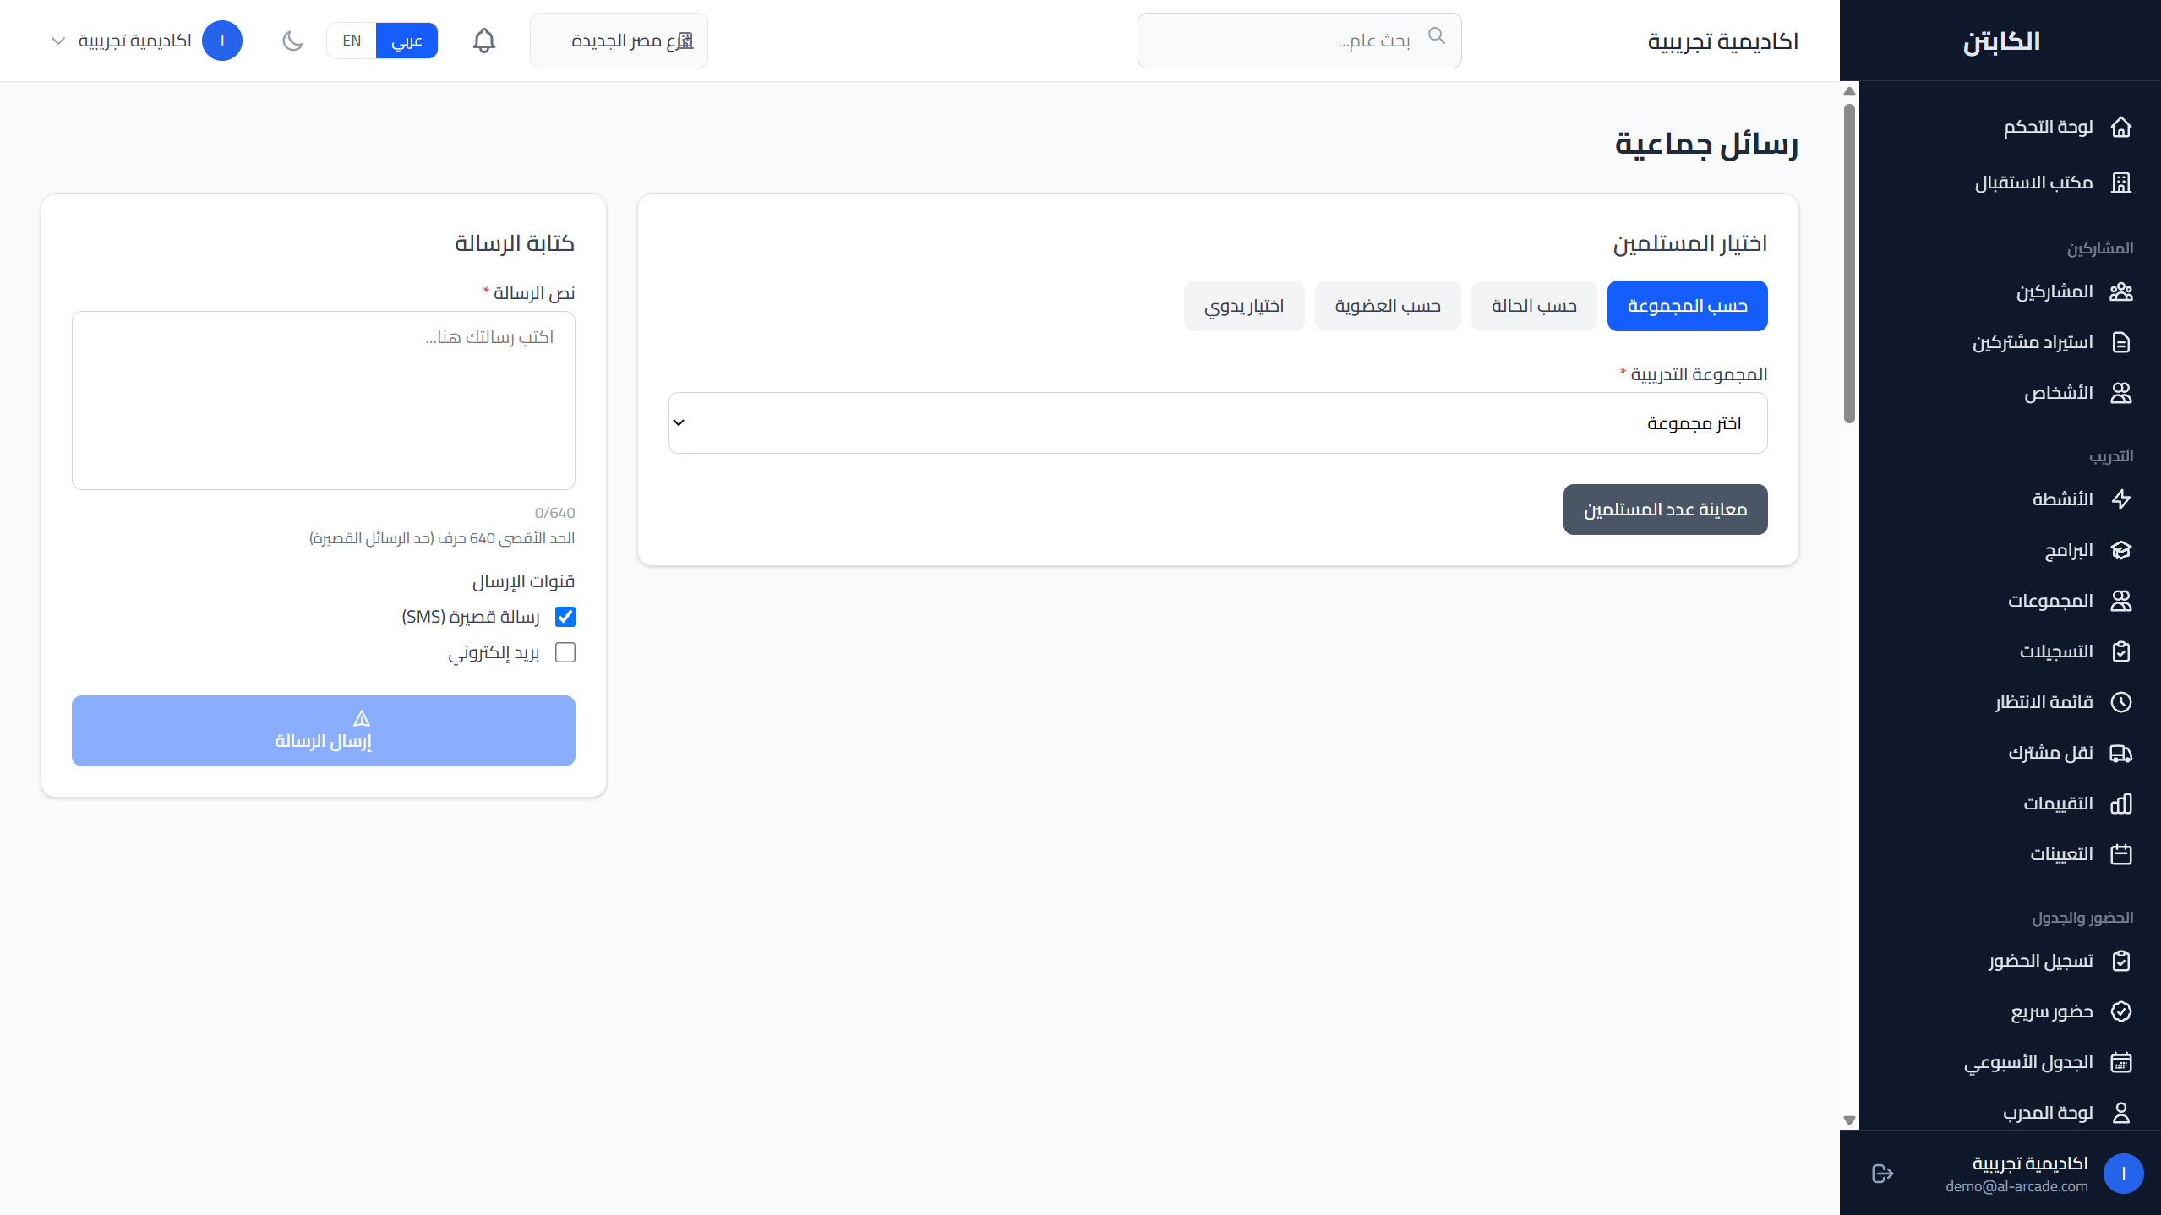
Task: Enable the بريد إلكتروني checkbox
Action: point(565,652)
